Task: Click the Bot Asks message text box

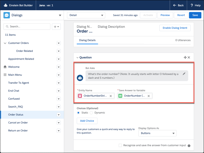Action: (137, 76)
